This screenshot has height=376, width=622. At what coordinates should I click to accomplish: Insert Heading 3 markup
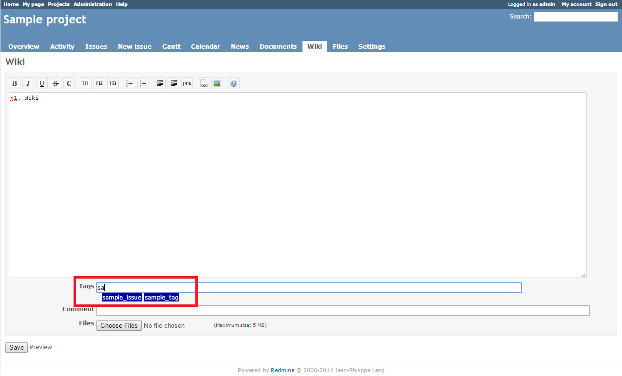(113, 83)
